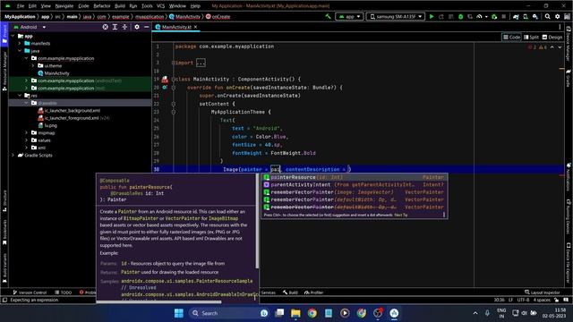This screenshot has height=322, width=573.
Task: Open the VCS menu
Action: pos(160,6)
